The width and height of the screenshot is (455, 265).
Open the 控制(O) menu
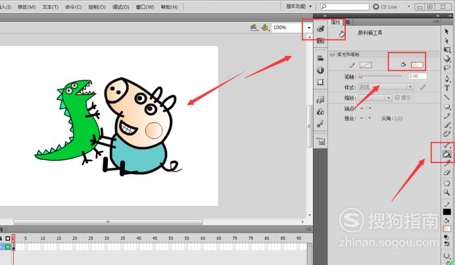pyautogui.click(x=97, y=7)
